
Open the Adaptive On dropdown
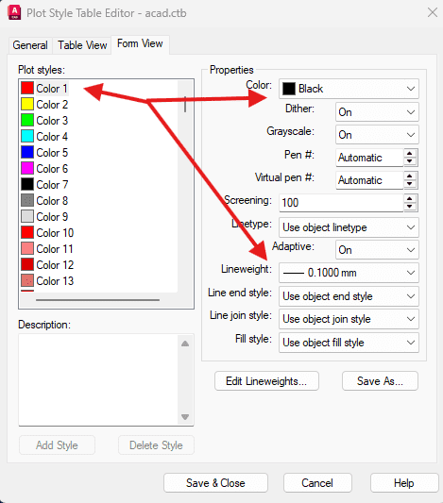[377, 250]
